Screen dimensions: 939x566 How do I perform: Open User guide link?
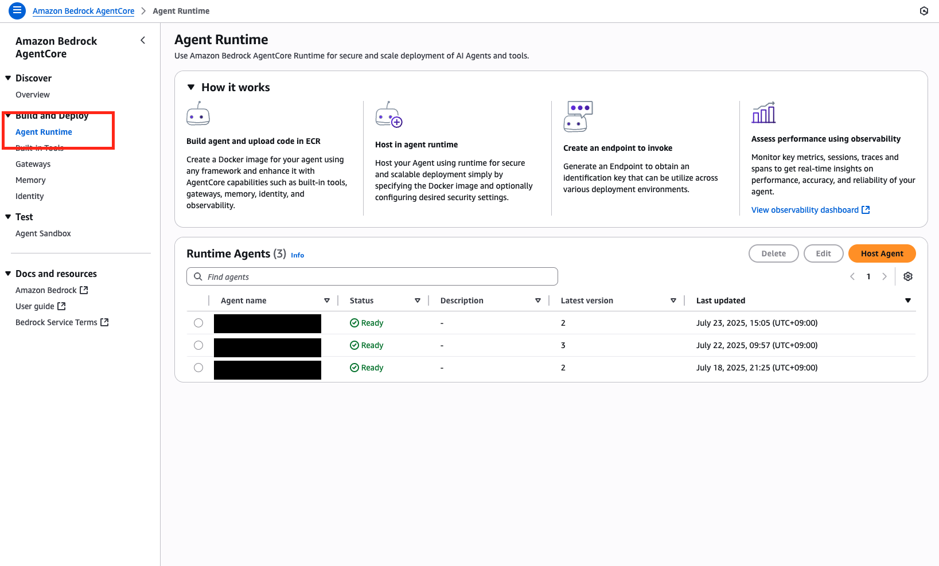point(41,306)
